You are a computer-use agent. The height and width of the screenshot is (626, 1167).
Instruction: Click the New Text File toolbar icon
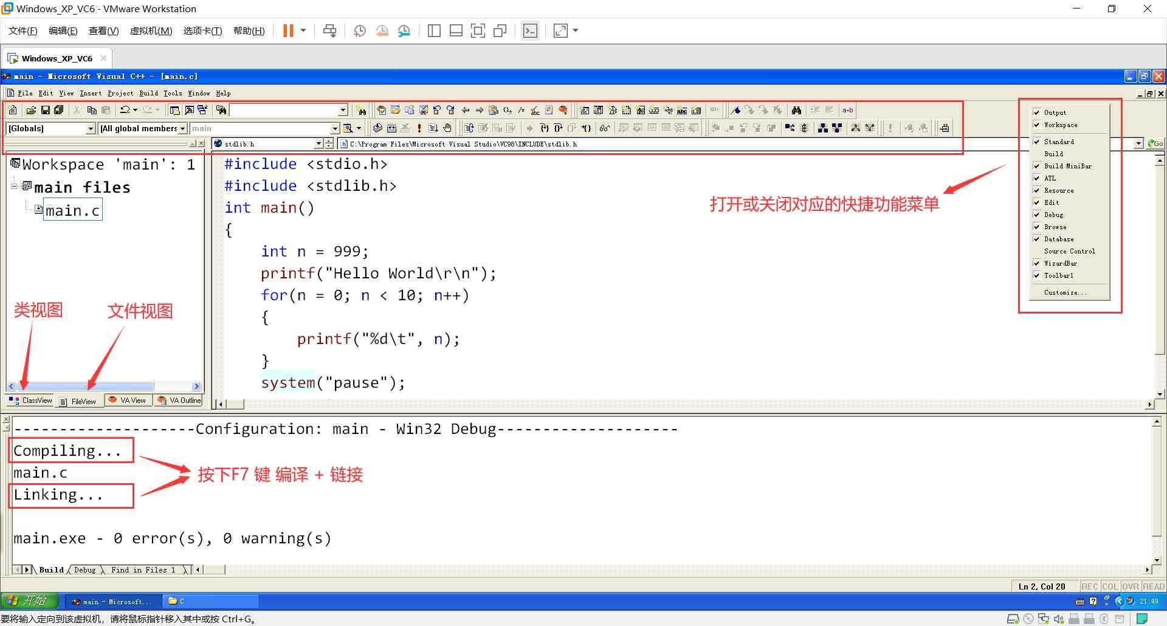[x=13, y=110]
